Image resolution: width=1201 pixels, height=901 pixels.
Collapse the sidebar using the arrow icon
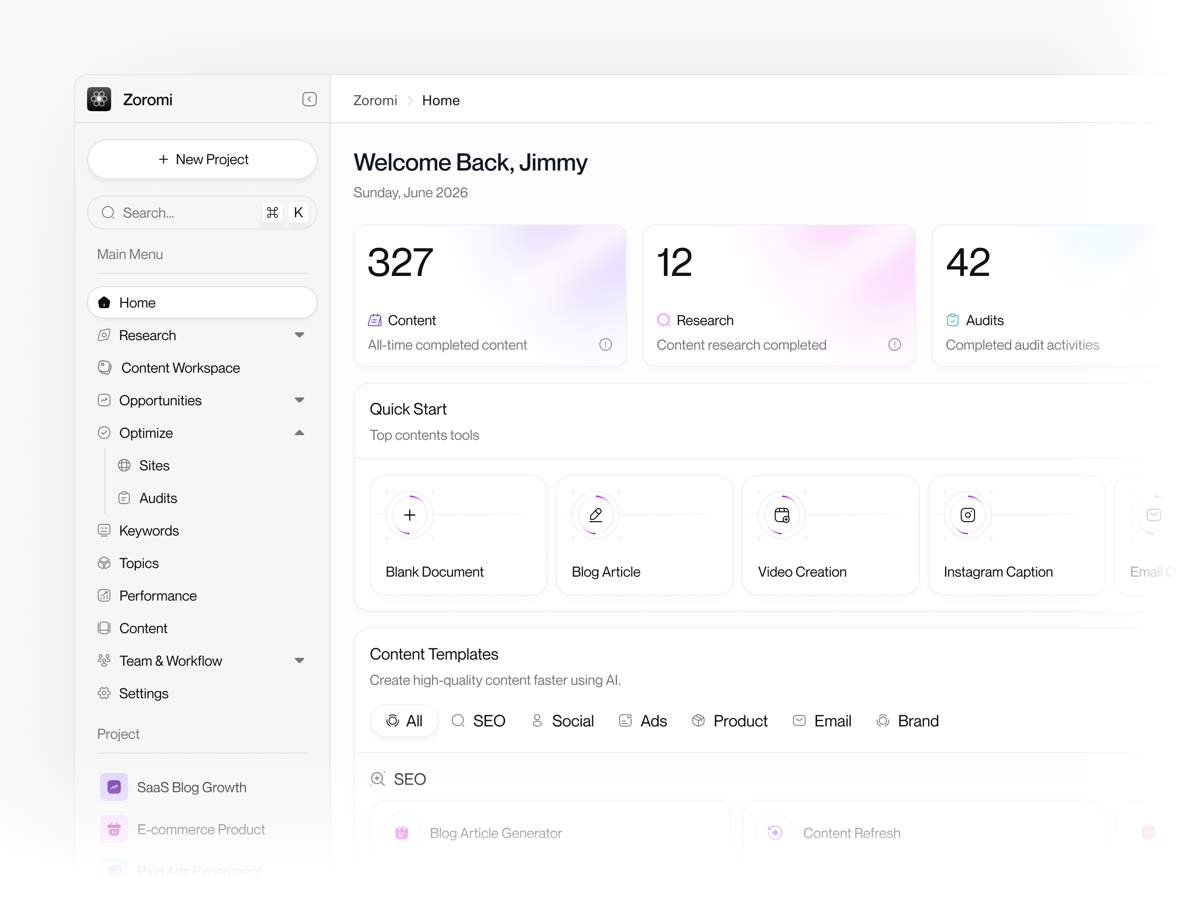click(309, 99)
